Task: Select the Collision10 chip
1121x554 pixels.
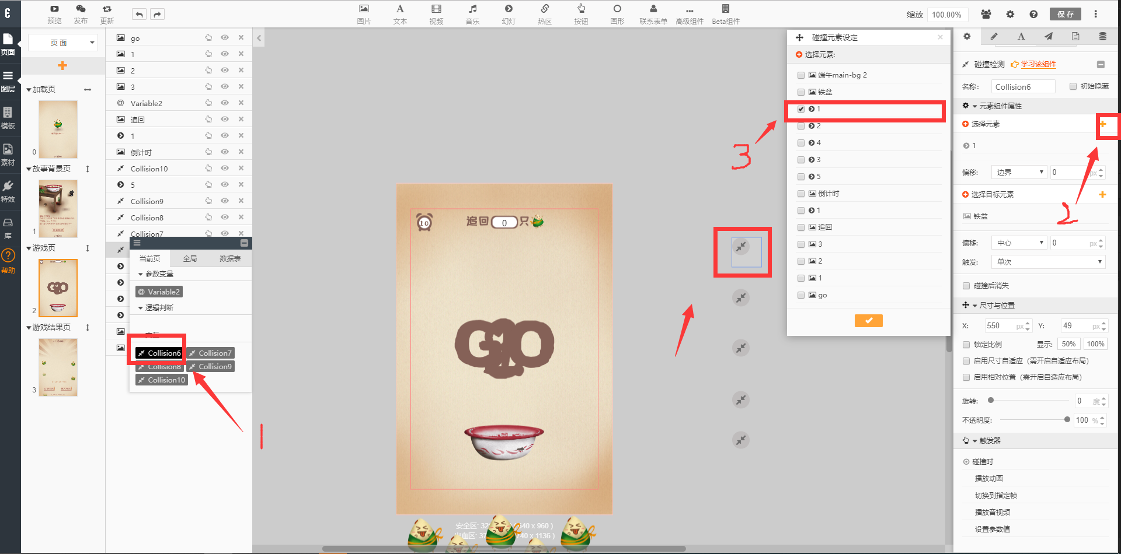Action: tap(162, 380)
